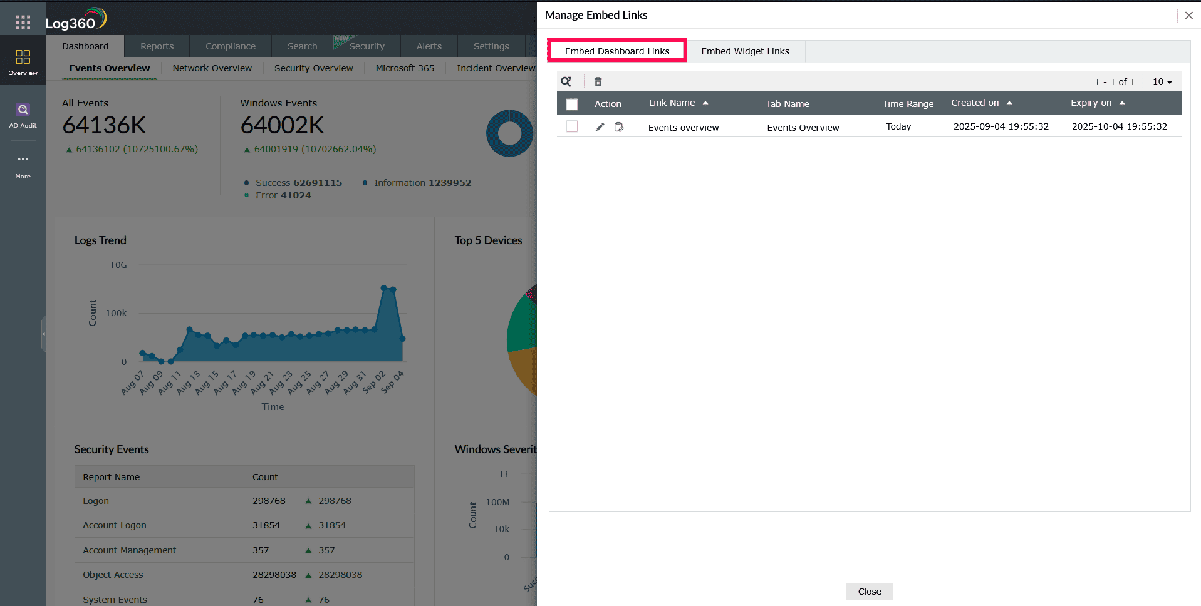Image resolution: width=1201 pixels, height=606 pixels.
Task: Copy the Events overview embed link
Action: [619, 126]
